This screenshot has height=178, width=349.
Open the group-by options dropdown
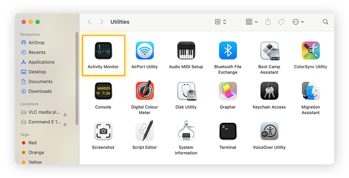[x=252, y=22]
